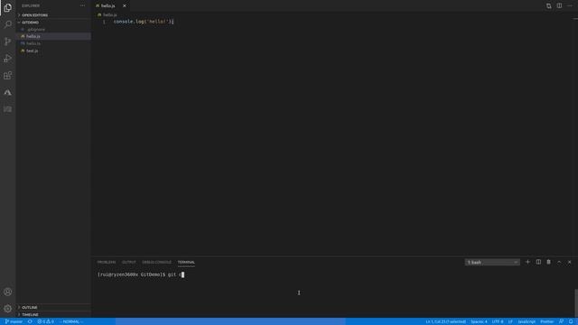Open test.js in the file tree
The height and width of the screenshot is (325, 578).
click(53, 51)
